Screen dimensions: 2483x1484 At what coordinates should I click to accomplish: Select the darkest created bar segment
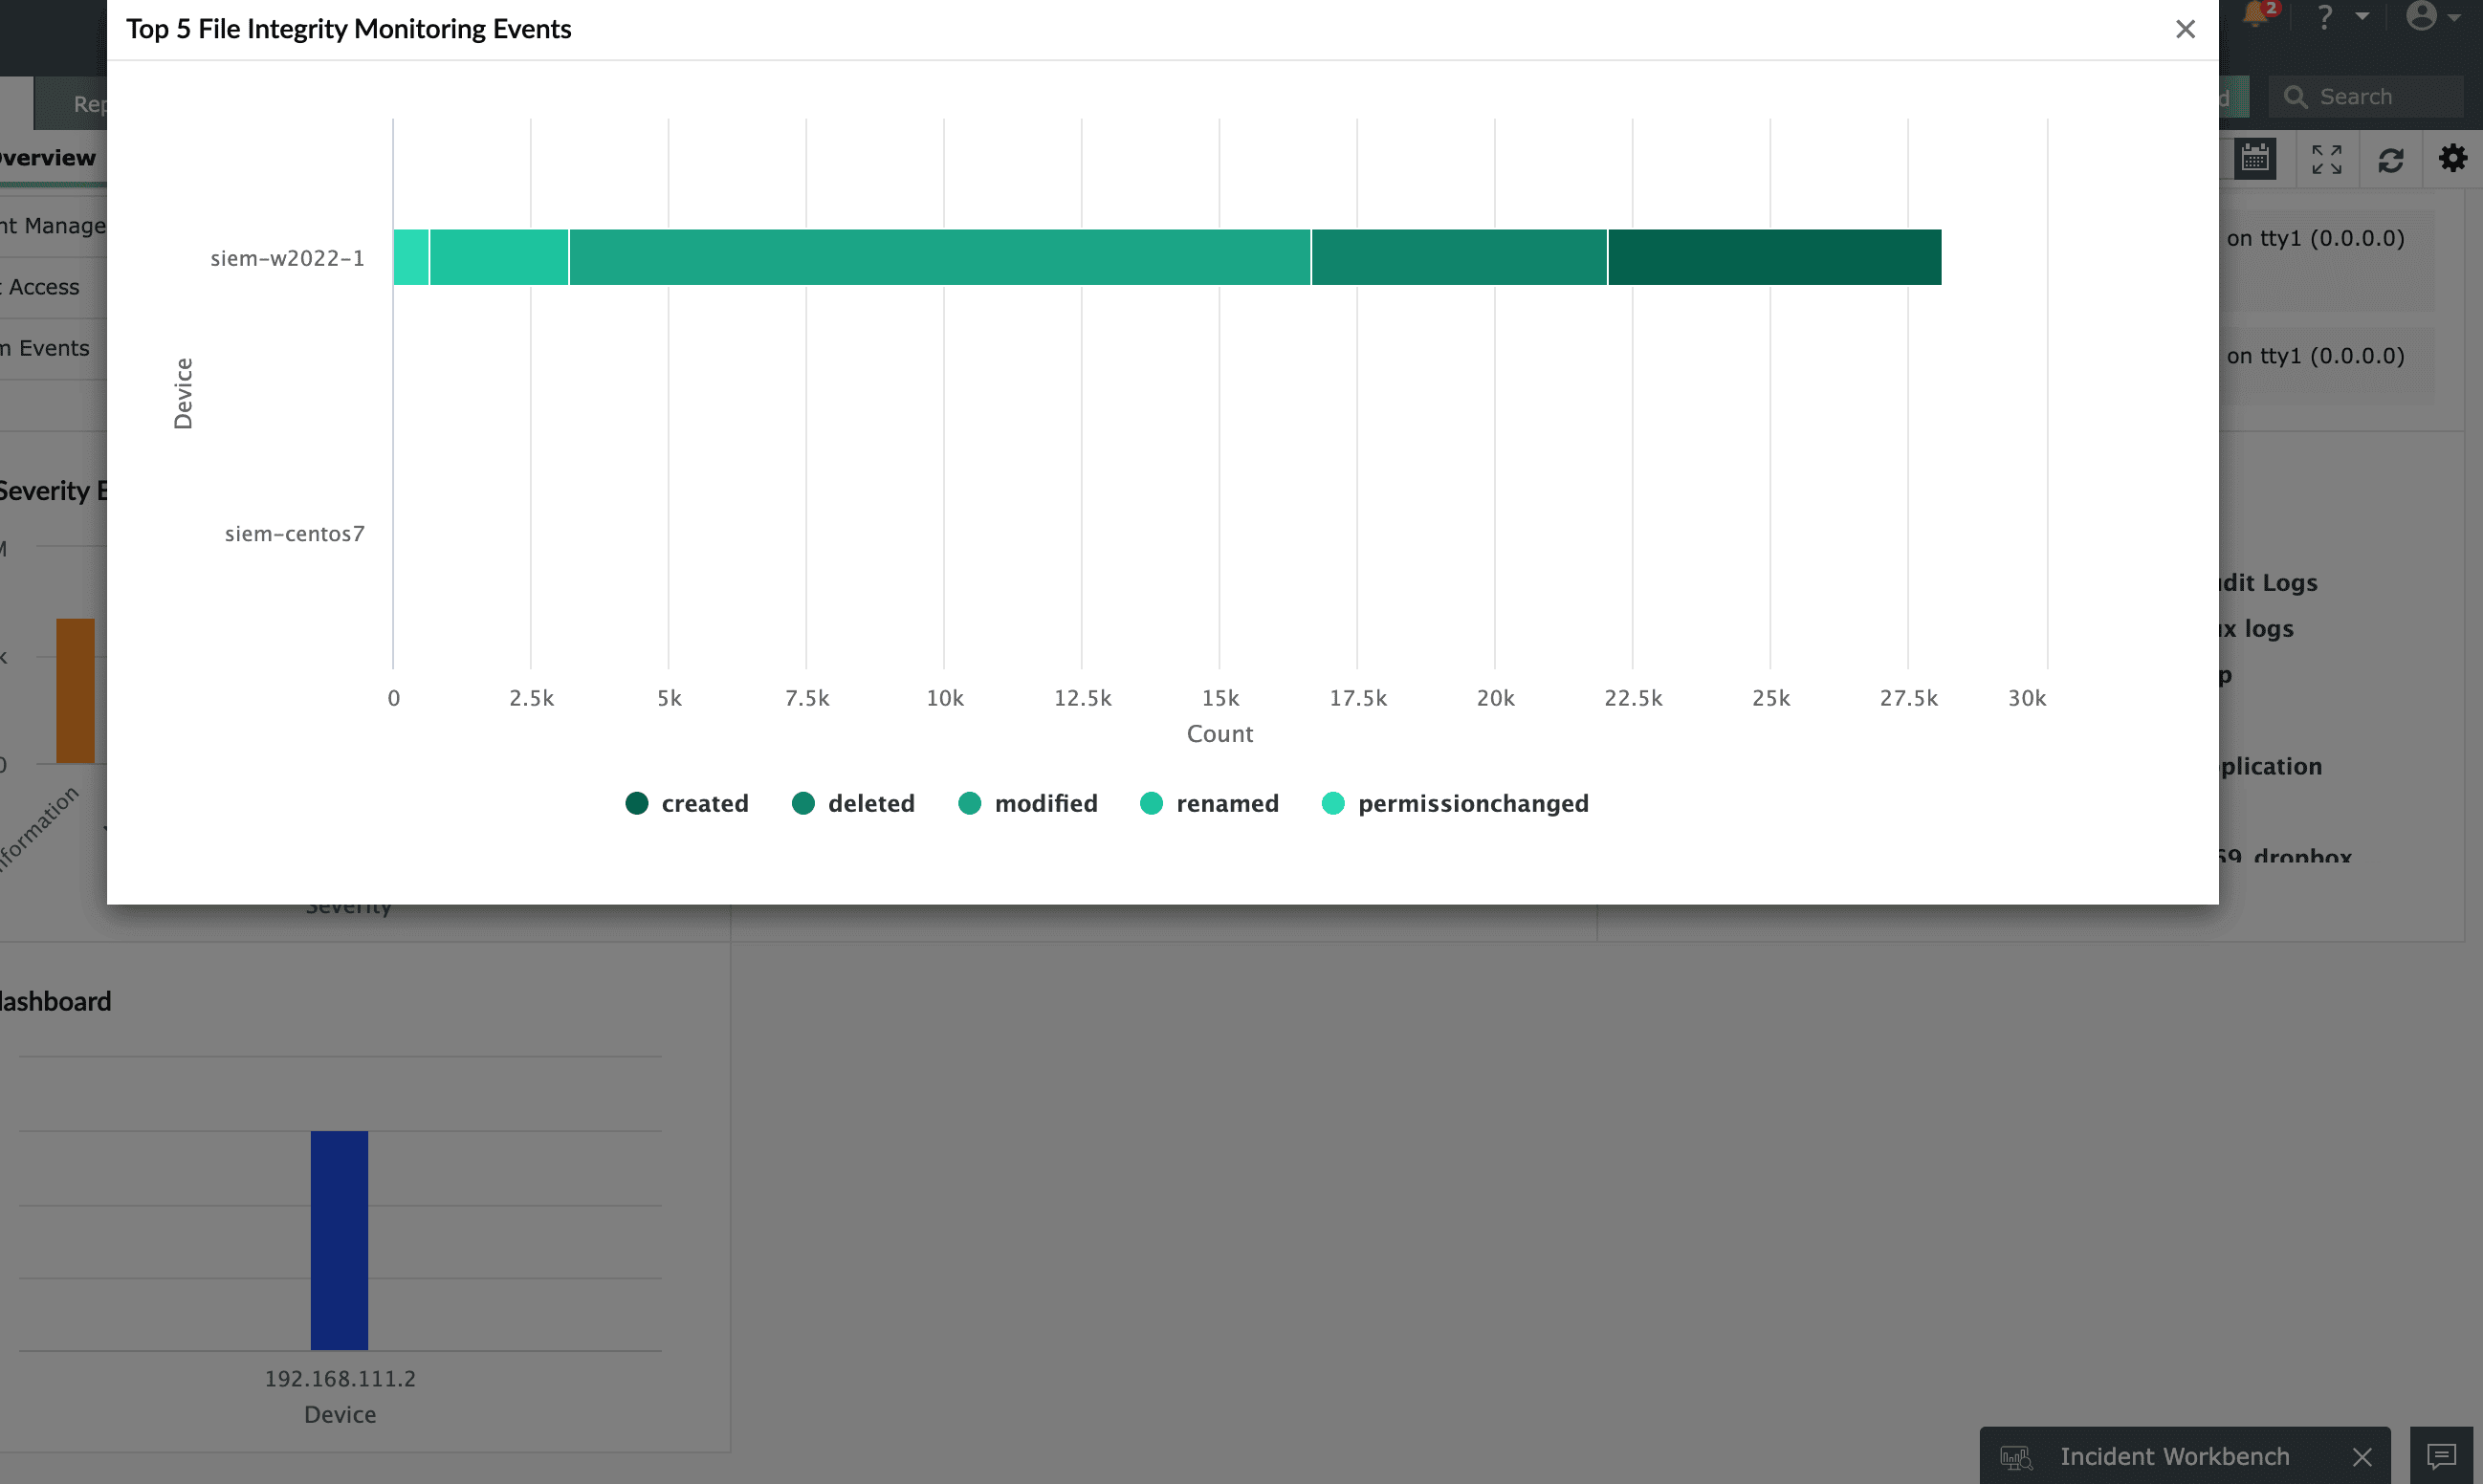1774,257
